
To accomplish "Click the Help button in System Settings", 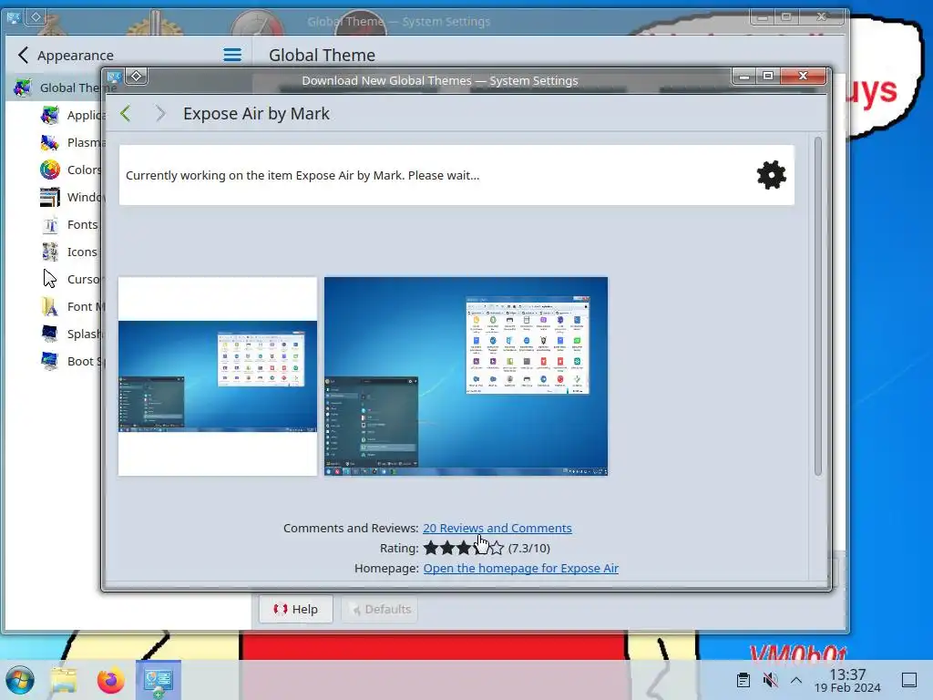I will [x=296, y=609].
